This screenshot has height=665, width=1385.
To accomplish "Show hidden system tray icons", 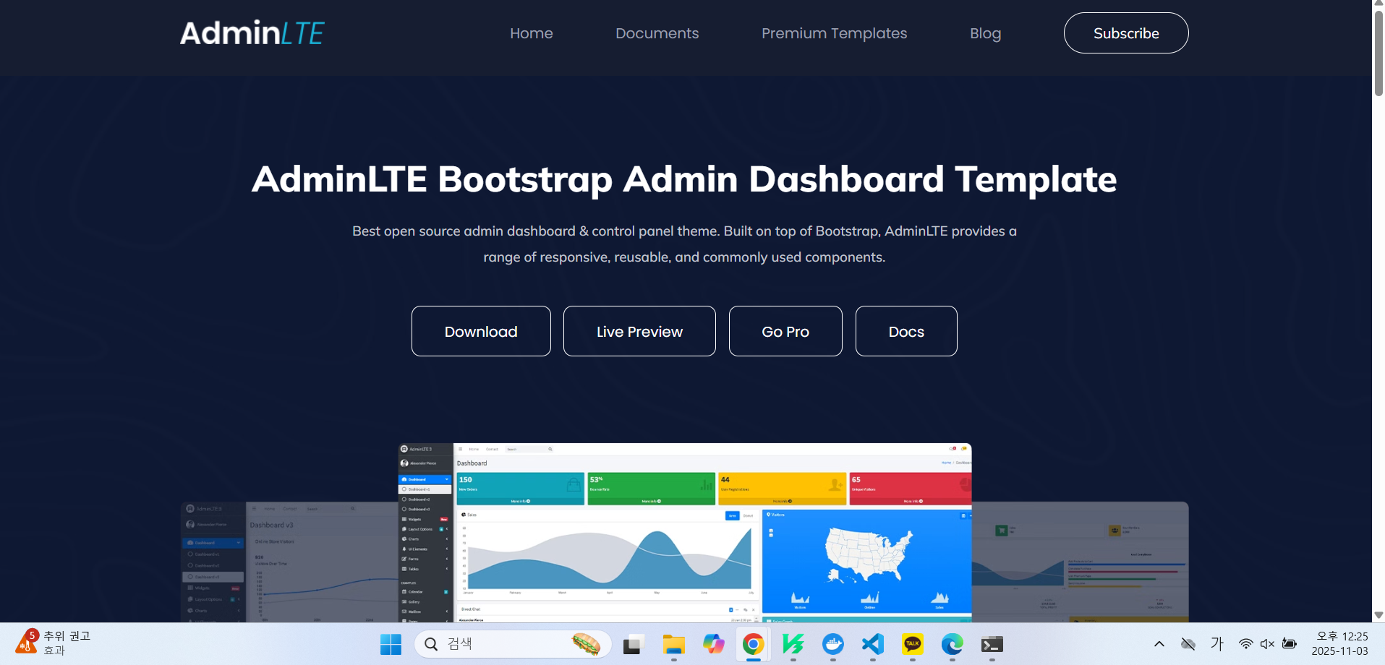I will (x=1159, y=644).
